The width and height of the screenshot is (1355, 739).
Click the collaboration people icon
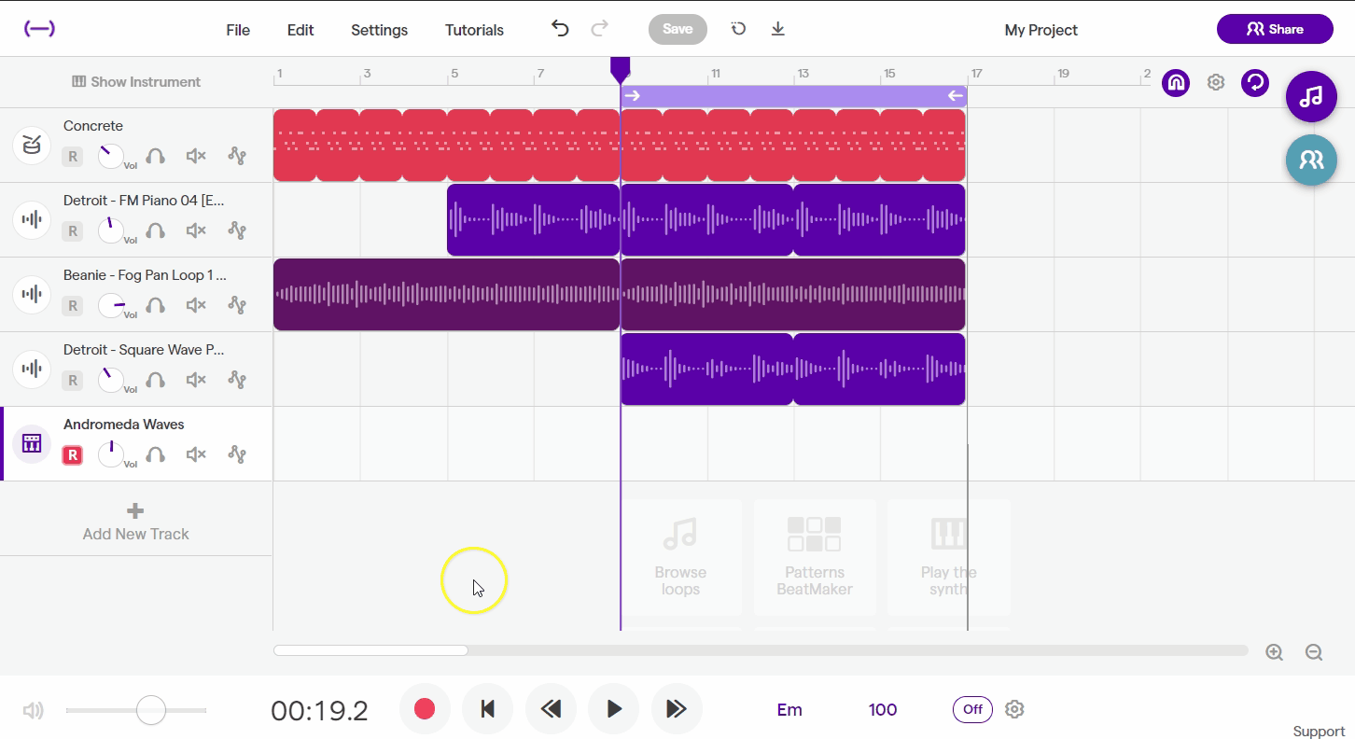pos(1311,160)
